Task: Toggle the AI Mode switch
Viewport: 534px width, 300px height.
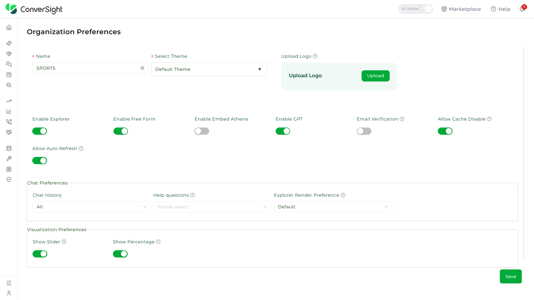Action: point(416,9)
